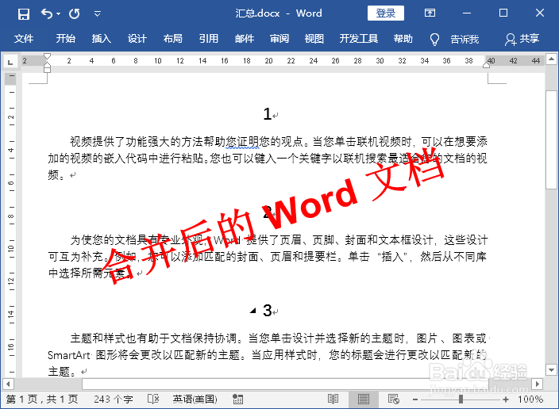This screenshot has height=409, width=559.
Task: Click the 告诉我 search box text
Action: point(465,39)
